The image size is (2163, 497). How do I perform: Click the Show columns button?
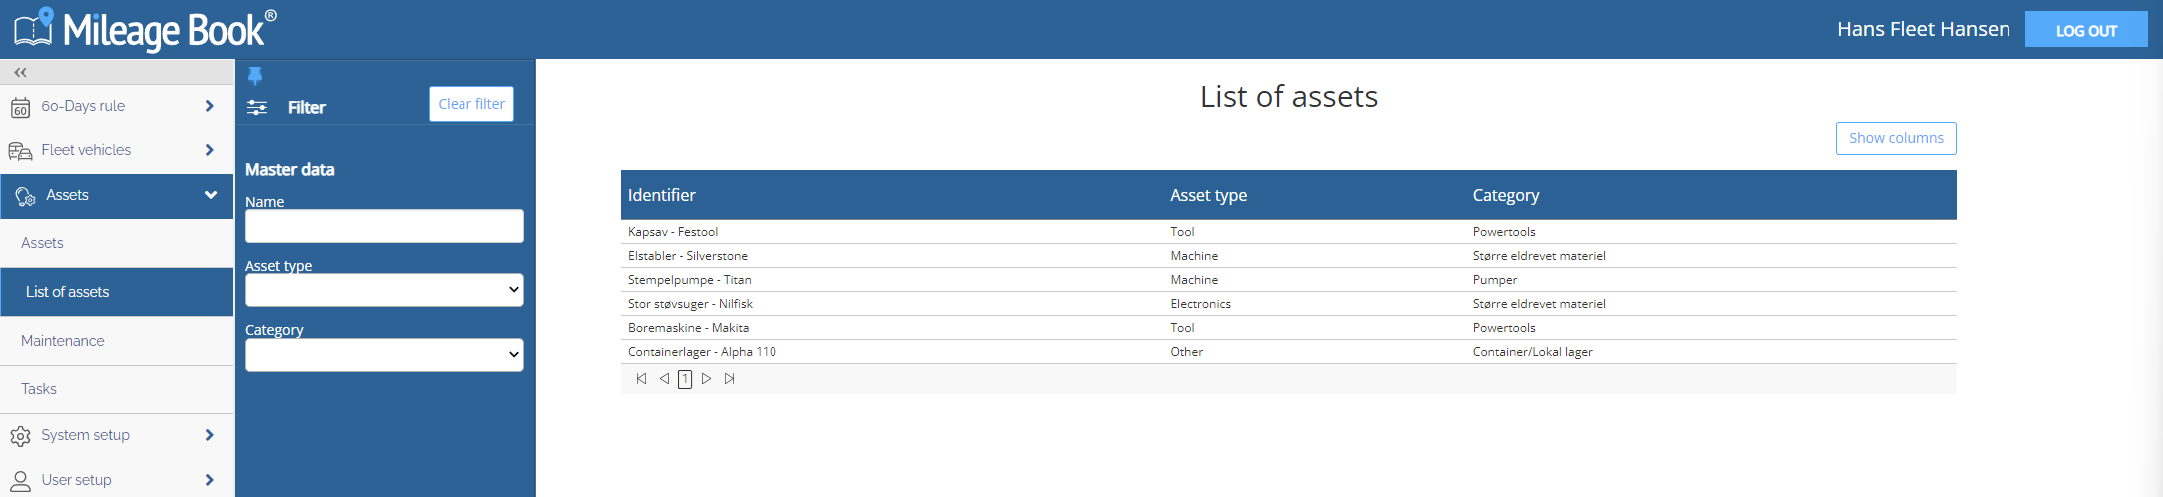tap(1896, 138)
